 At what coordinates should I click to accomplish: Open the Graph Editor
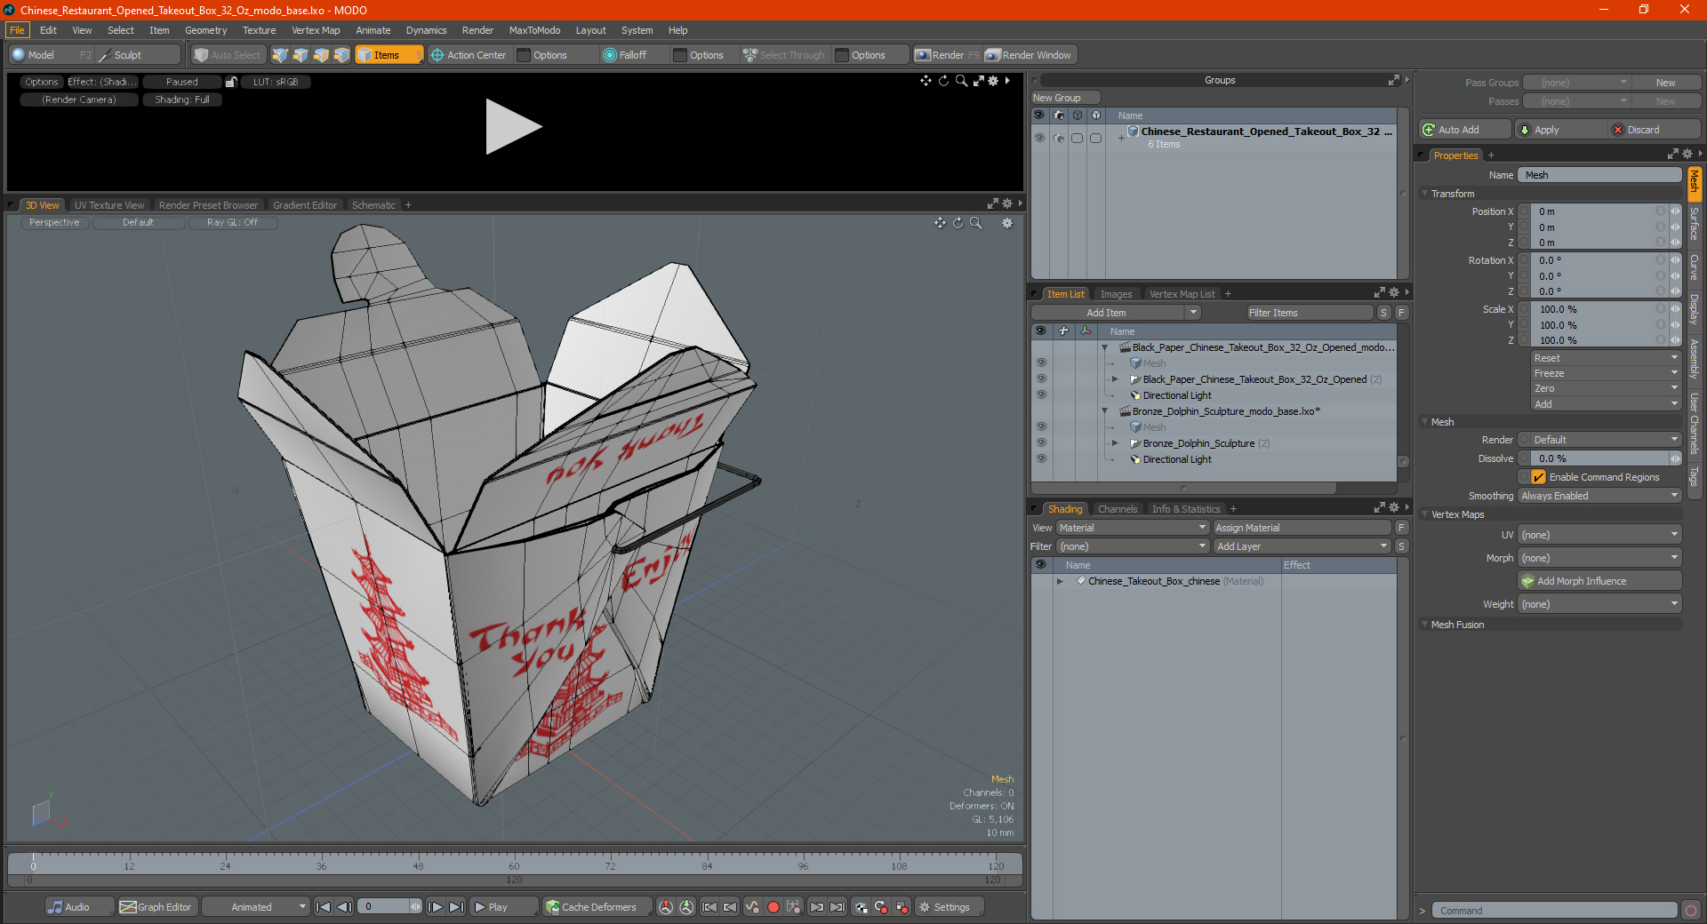pos(156,907)
